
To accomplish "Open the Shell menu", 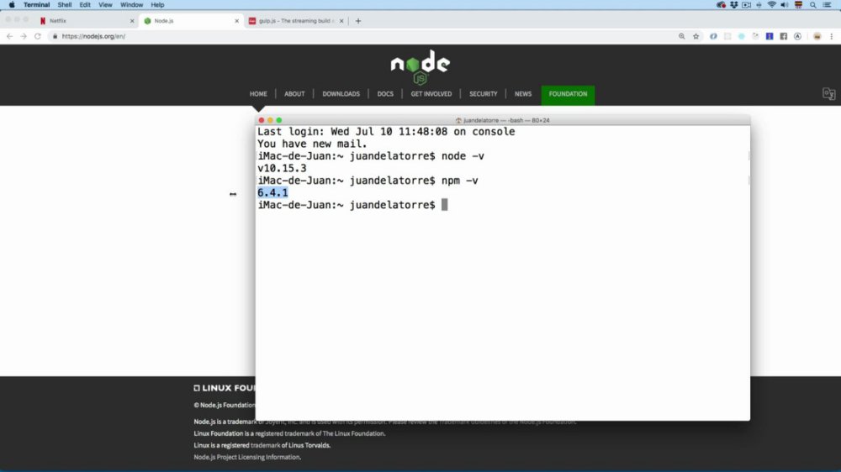I will pos(65,5).
